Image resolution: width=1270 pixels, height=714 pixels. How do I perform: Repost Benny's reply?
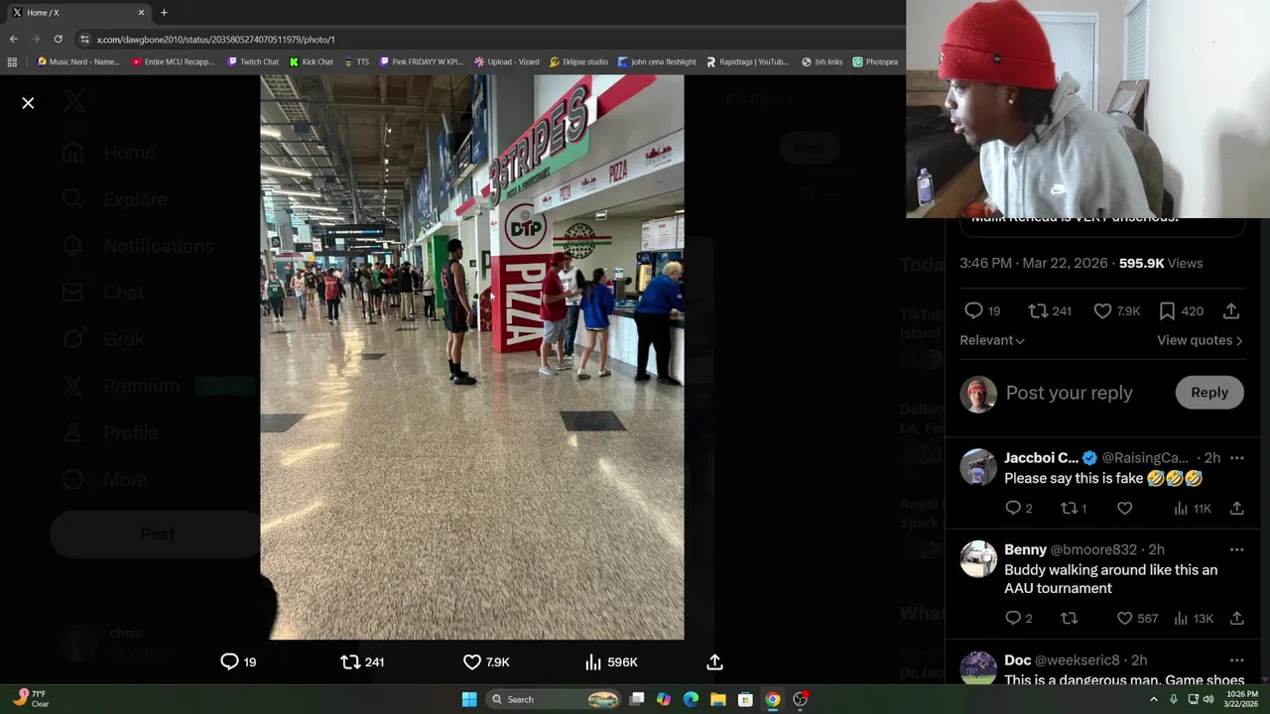(1069, 618)
